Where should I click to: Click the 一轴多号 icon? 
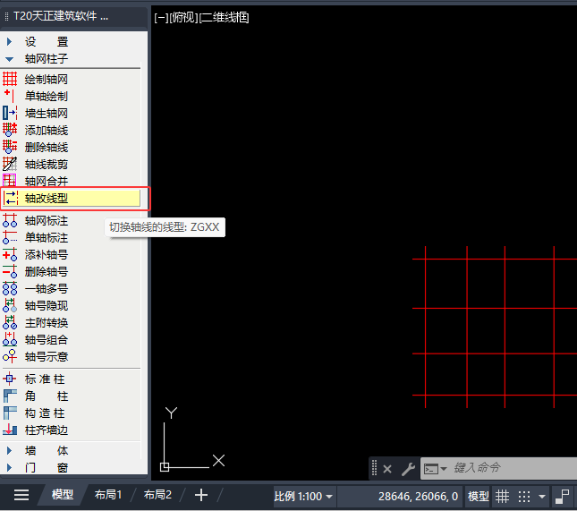click(10, 288)
